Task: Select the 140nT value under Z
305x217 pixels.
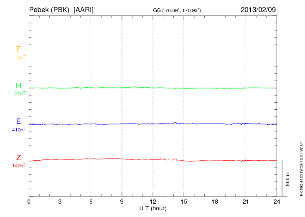Action: point(19,166)
